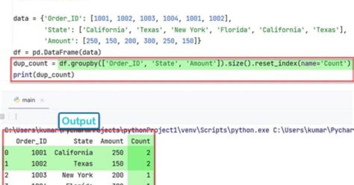Image resolution: width=354 pixels, height=185 pixels.
Task: Select the 200 amount in output row 2
Action: pyautogui.click(x=118, y=175)
